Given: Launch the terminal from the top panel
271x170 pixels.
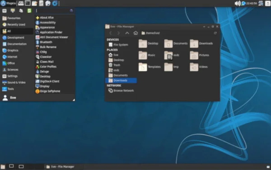Looking at the screenshot, I should pos(28,3).
